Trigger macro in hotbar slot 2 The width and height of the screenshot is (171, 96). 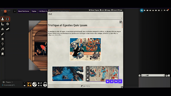pos(34,84)
